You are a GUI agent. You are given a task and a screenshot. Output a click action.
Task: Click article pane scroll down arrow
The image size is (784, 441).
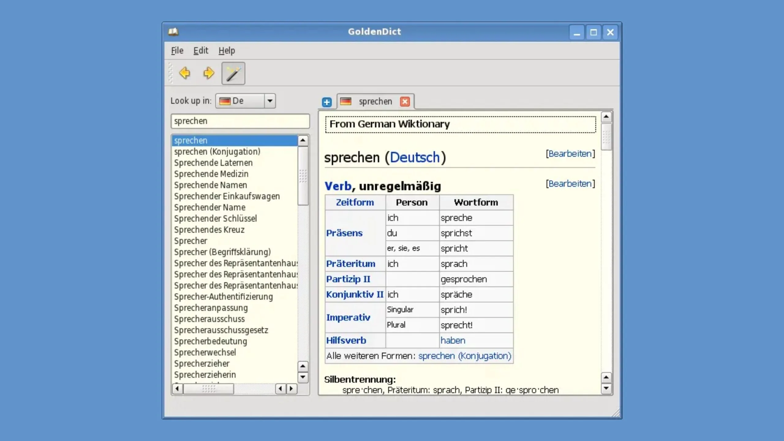click(x=606, y=388)
